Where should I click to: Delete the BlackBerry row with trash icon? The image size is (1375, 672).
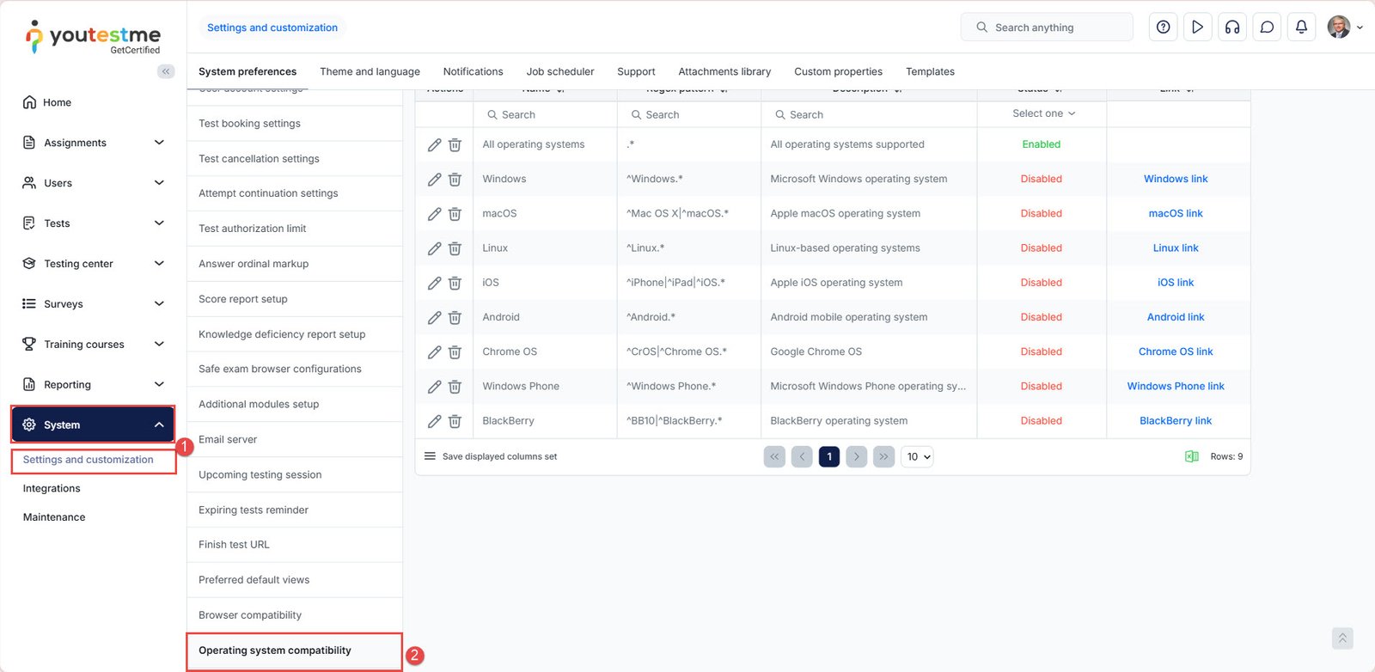point(455,421)
